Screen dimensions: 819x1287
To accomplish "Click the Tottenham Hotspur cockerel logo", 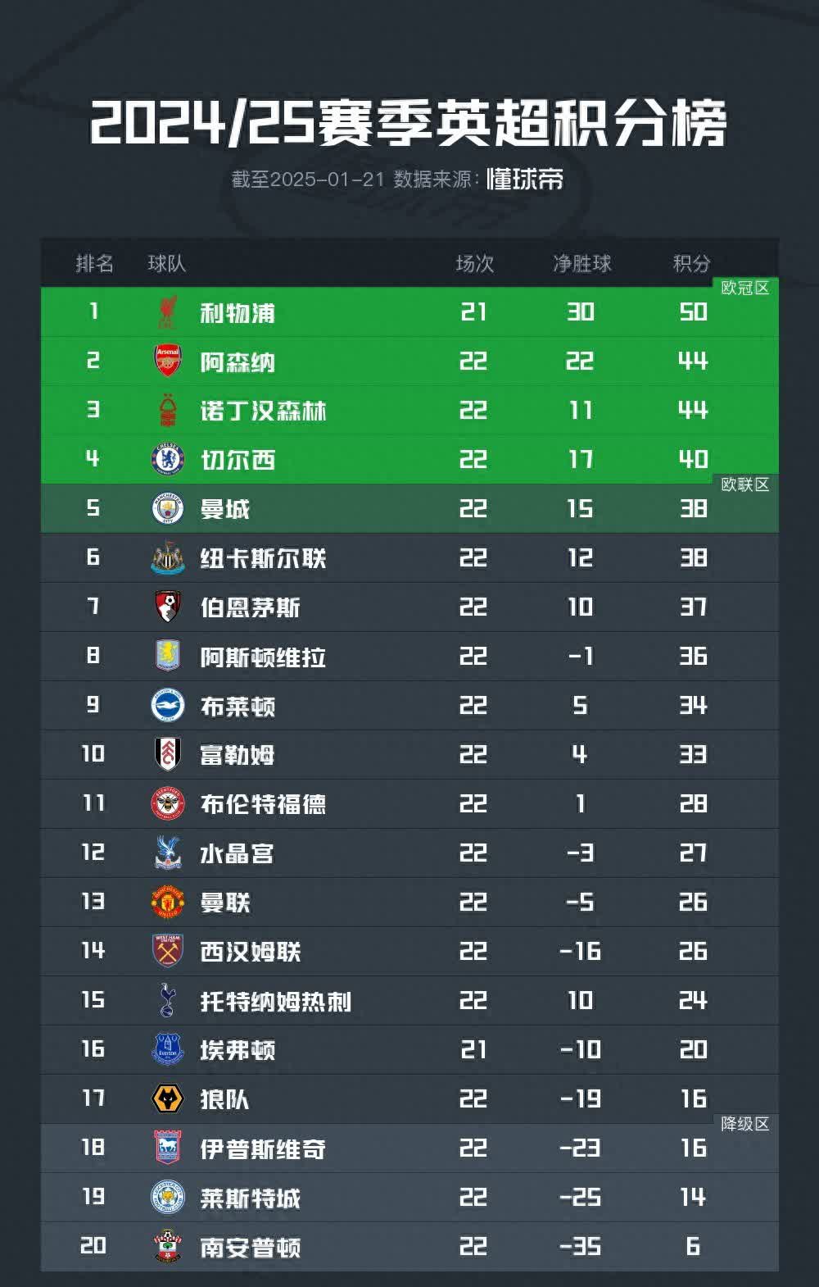I will click(x=168, y=1001).
